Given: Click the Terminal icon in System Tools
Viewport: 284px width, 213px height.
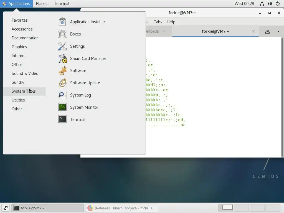Looking at the screenshot, I should pyautogui.click(x=62, y=119).
